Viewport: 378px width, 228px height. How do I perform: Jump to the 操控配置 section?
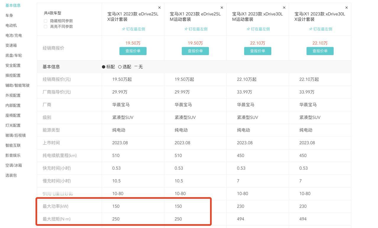[13, 75]
